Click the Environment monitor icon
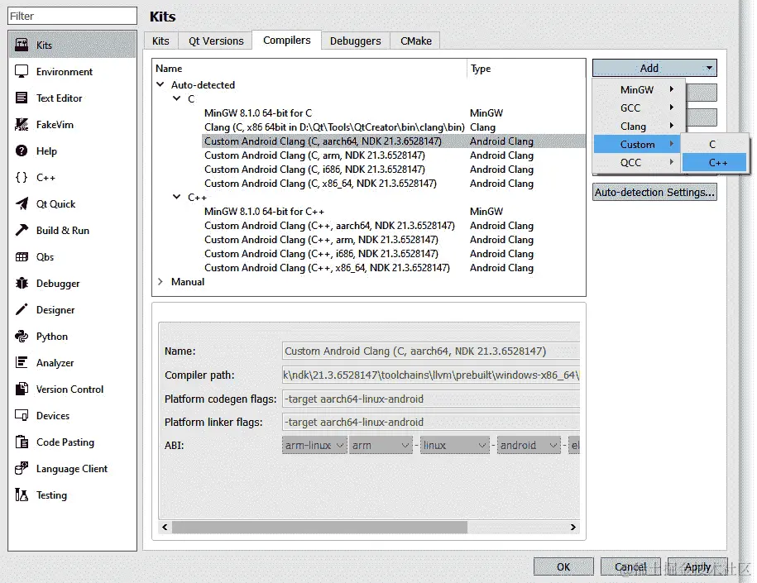The image size is (757, 583). (x=22, y=71)
